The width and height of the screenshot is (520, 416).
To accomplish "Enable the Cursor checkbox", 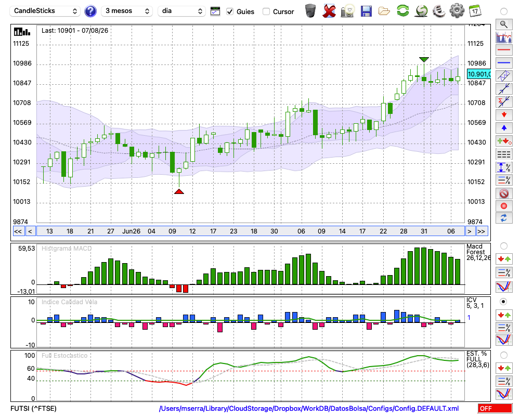I will (266, 11).
